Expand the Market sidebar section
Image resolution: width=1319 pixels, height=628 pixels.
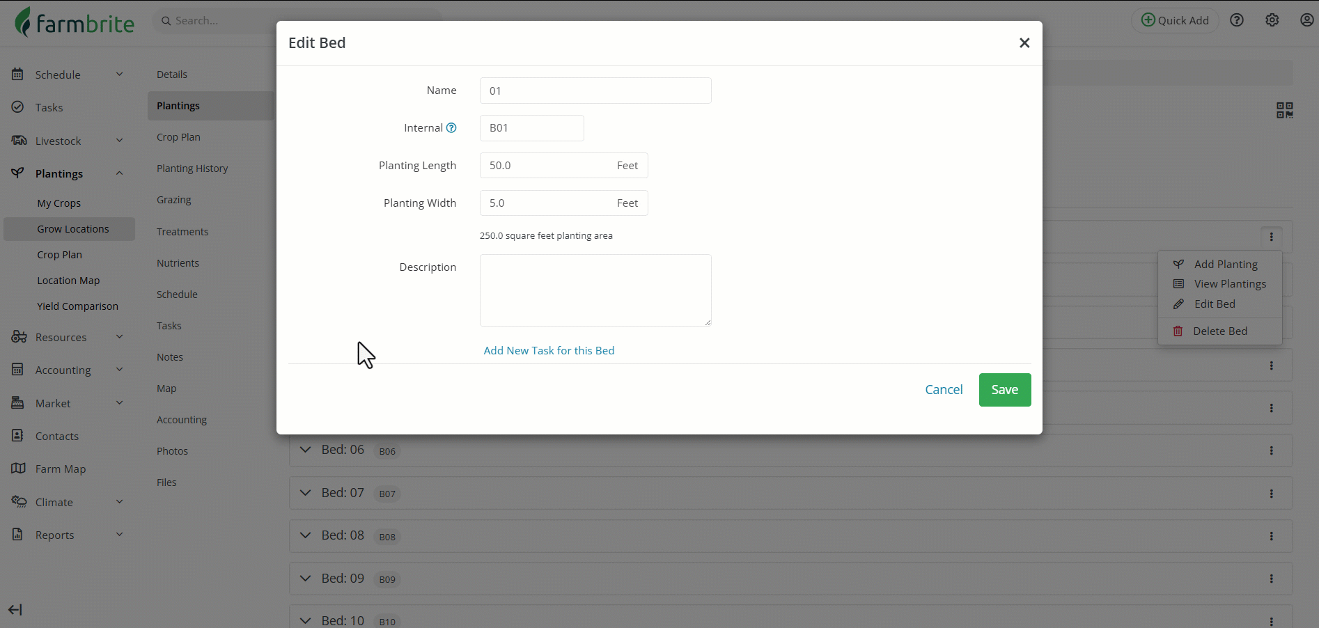(119, 403)
